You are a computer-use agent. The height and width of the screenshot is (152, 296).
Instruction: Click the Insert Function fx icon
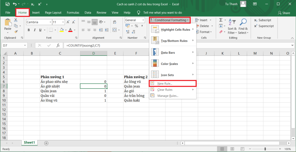(58, 45)
